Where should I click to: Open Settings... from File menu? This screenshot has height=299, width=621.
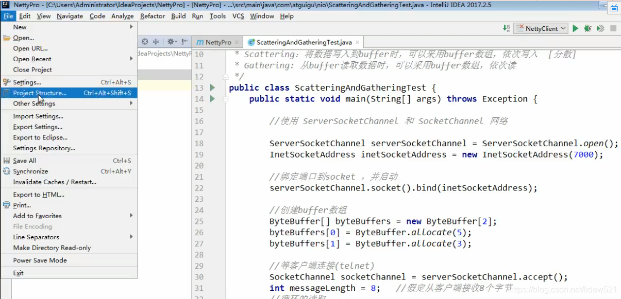[69, 82]
